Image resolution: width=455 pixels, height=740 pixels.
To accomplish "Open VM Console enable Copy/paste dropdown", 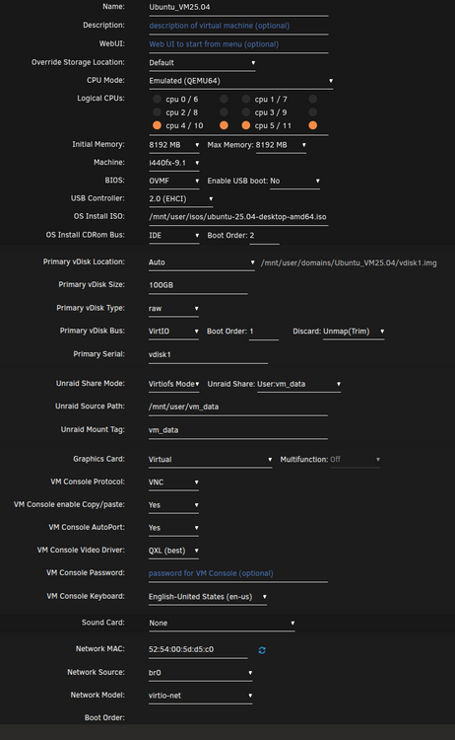I will [173, 505].
